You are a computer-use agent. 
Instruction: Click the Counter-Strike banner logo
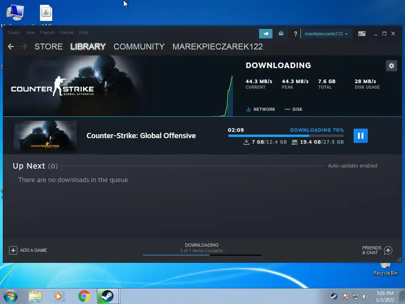(x=53, y=86)
